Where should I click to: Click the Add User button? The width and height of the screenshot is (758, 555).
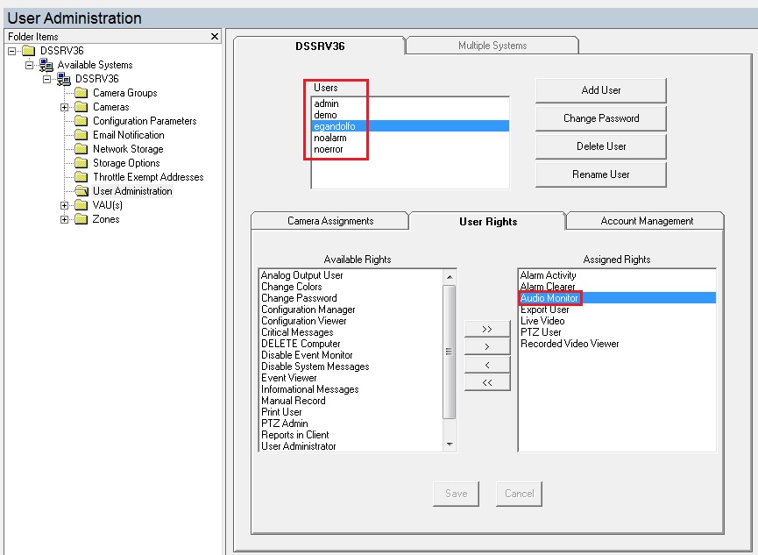600,90
